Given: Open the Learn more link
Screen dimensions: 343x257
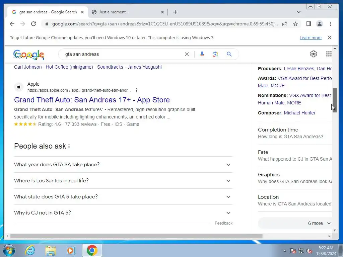Looking at the screenshot, I should 311,37.
